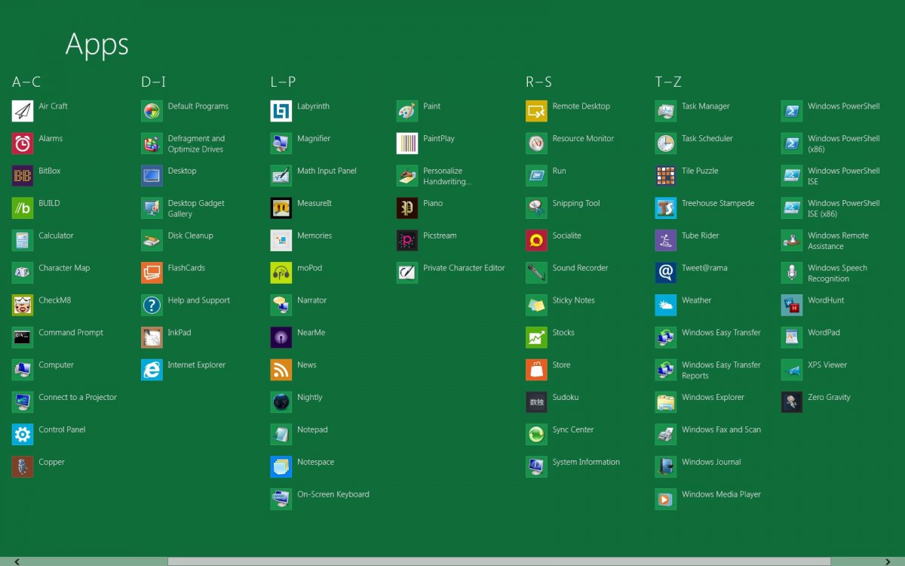Viewport: 905px width, 566px height.
Task: Open the //b BUILD app icon
Action: pos(23,208)
